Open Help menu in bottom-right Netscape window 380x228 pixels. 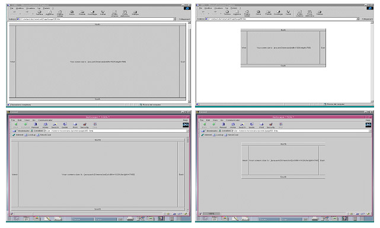point(368,120)
